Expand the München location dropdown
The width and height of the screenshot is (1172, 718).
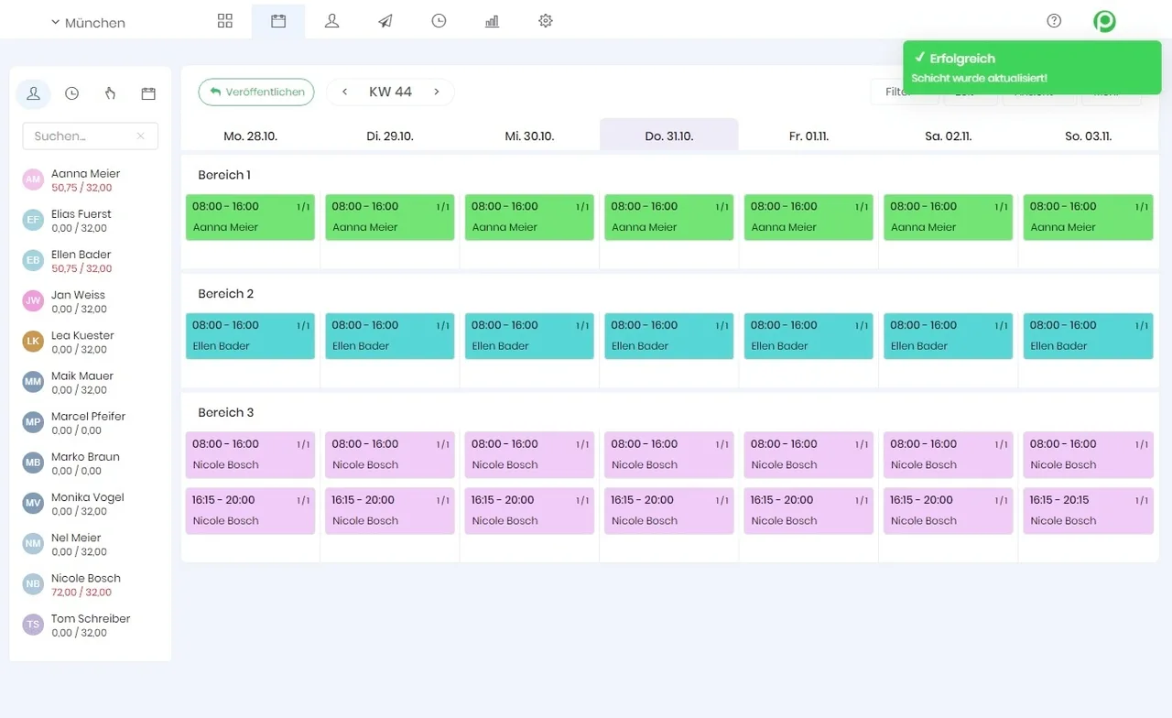coord(88,23)
